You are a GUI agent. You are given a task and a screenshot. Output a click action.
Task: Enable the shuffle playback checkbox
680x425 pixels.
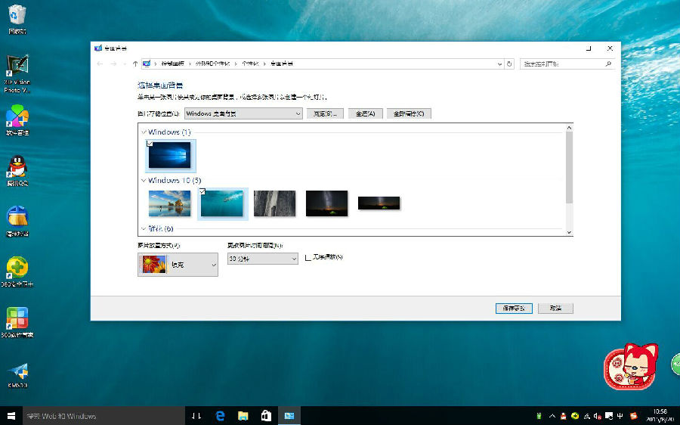pyautogui.click(x=308, y=258)
